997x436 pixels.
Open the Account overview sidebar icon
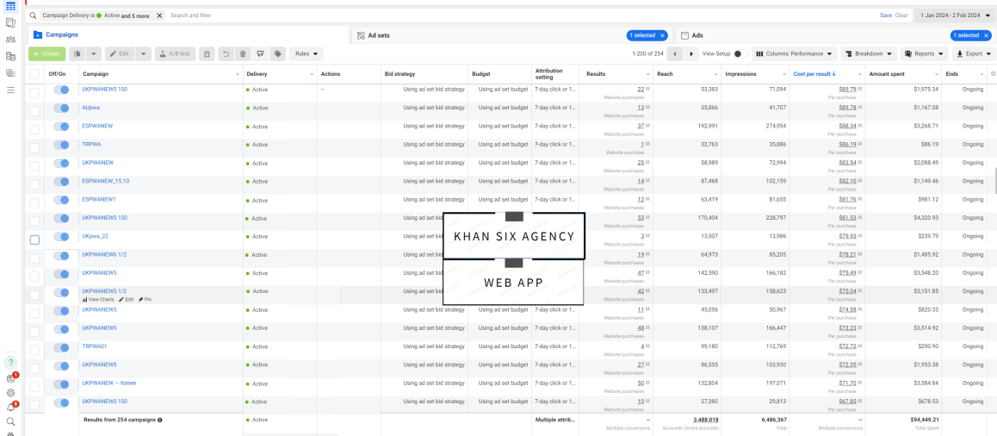click(10, 23)
